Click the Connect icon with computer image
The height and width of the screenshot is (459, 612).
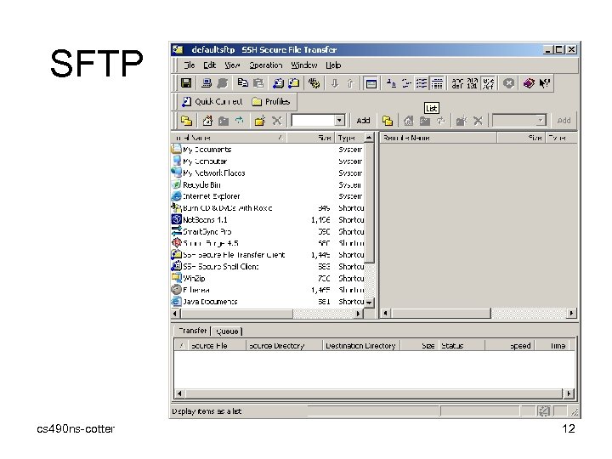207,83
